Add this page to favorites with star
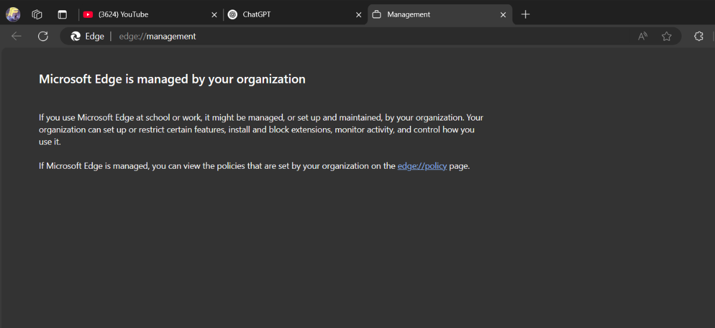 click(x=666, y=36)
